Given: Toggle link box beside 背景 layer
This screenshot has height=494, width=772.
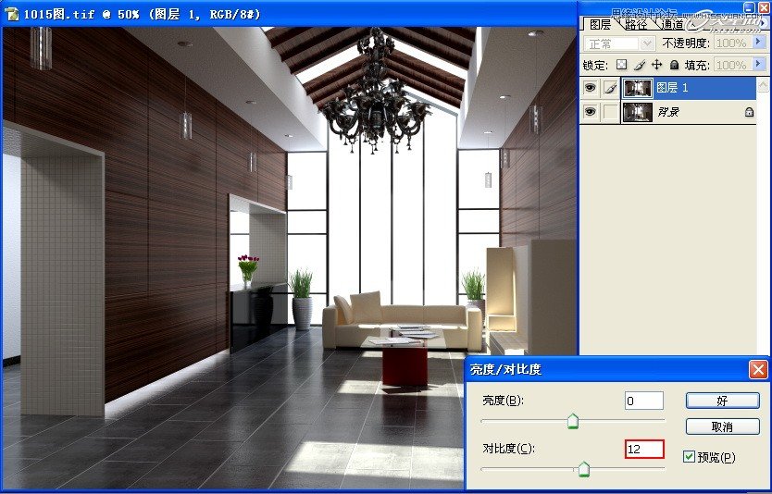Looking at the screenshot, I should (x=611, y=112).
